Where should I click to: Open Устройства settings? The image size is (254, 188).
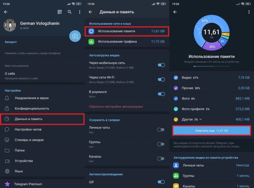[x=42, y=161]
